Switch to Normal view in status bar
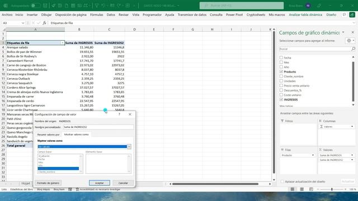Screen dimensions: 358x201 pyautogui.click(x=293, y=189)
